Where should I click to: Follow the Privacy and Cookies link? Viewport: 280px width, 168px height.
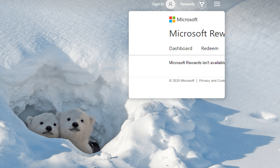pyautogui.click(x=212, y=81)
